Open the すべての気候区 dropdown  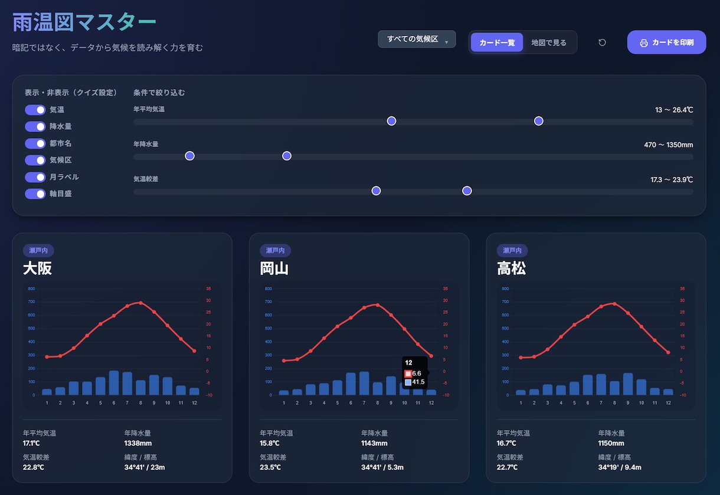tap(417, 39)
